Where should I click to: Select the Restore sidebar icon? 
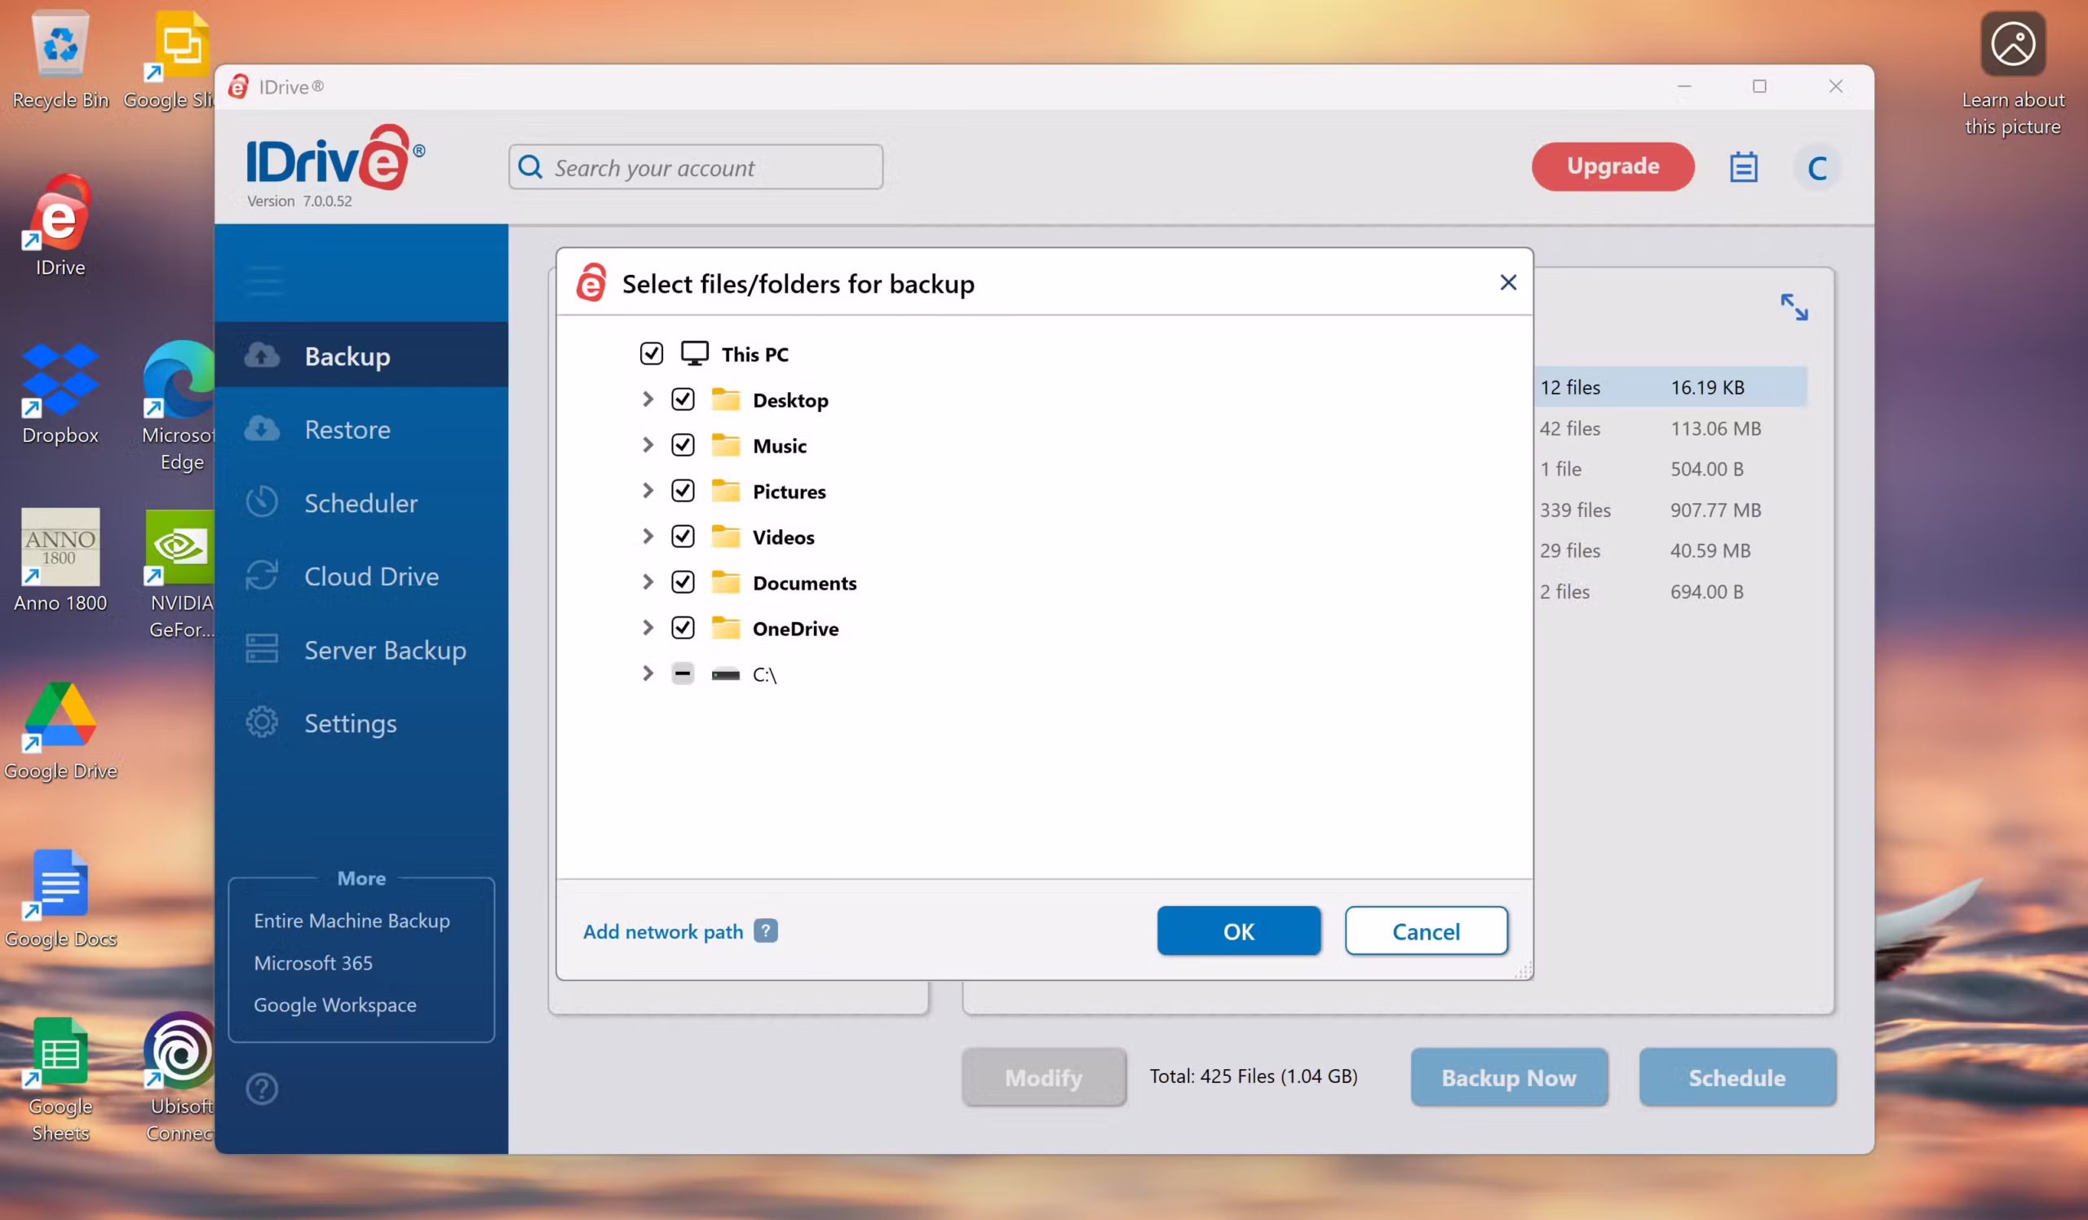coord(261,428)
